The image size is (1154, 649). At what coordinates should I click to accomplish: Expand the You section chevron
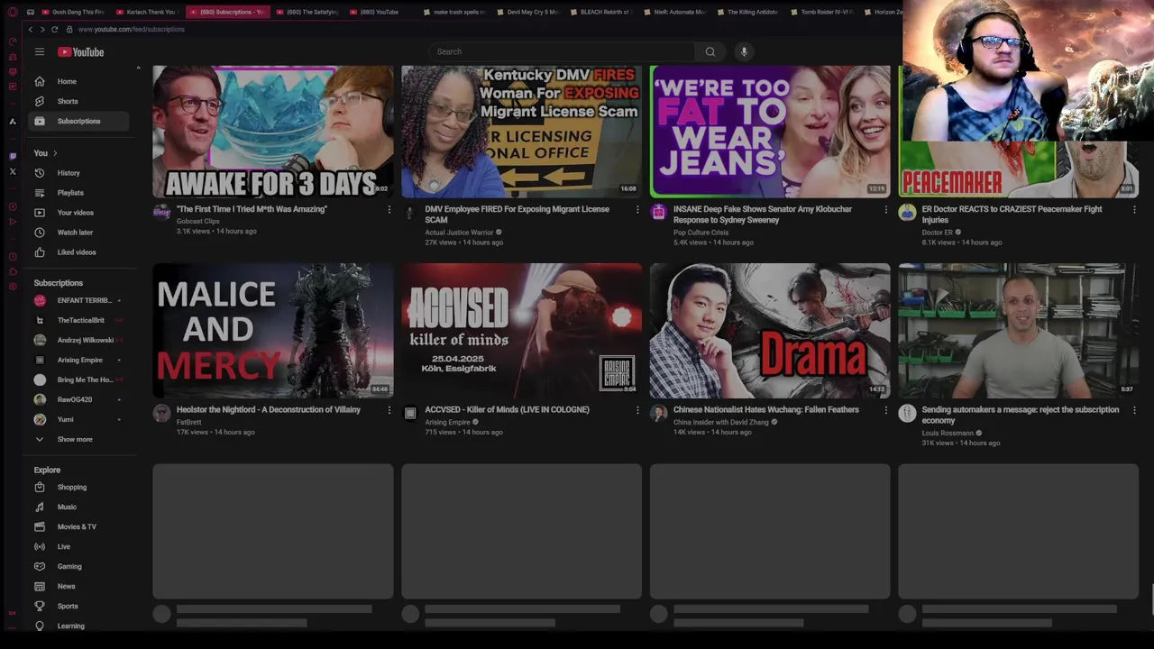pos(55,153)
